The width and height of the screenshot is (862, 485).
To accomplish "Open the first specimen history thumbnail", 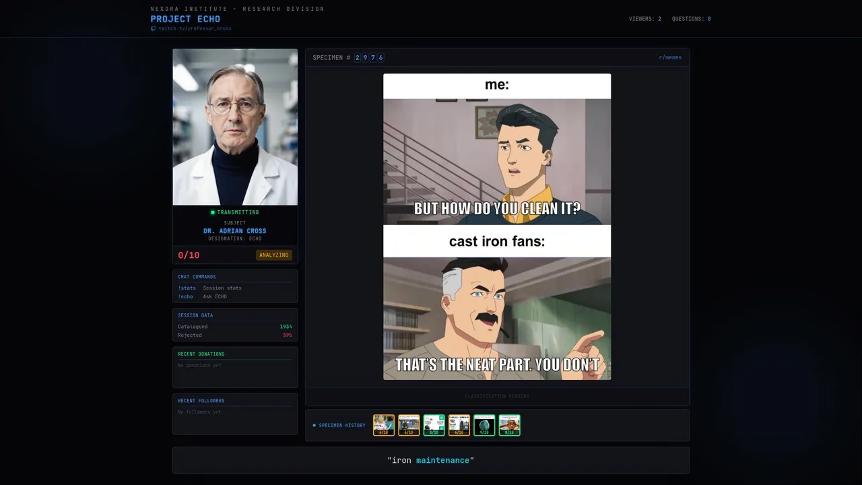I will (x=384, y=425).
